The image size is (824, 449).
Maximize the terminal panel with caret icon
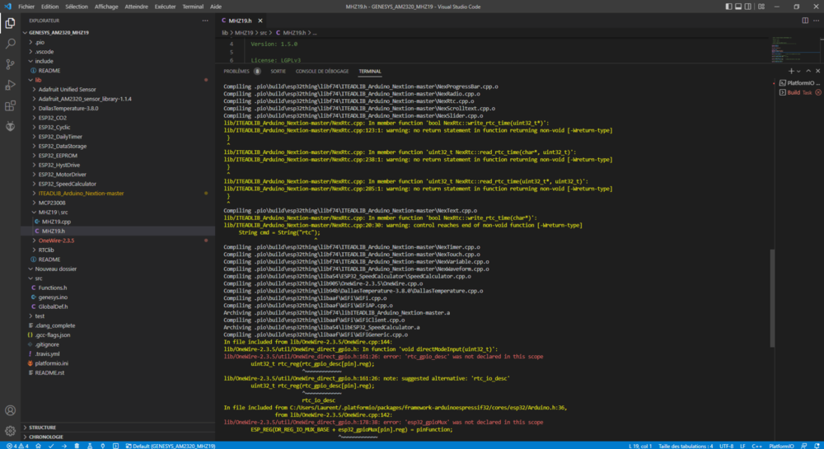(x=808, y=71)
